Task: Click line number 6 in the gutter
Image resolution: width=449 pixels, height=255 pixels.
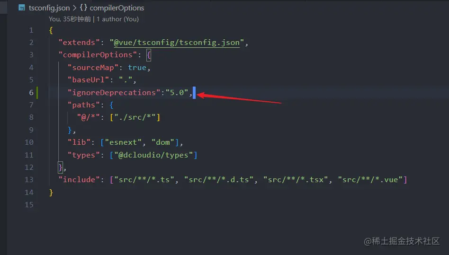Action: pos(31,93)
